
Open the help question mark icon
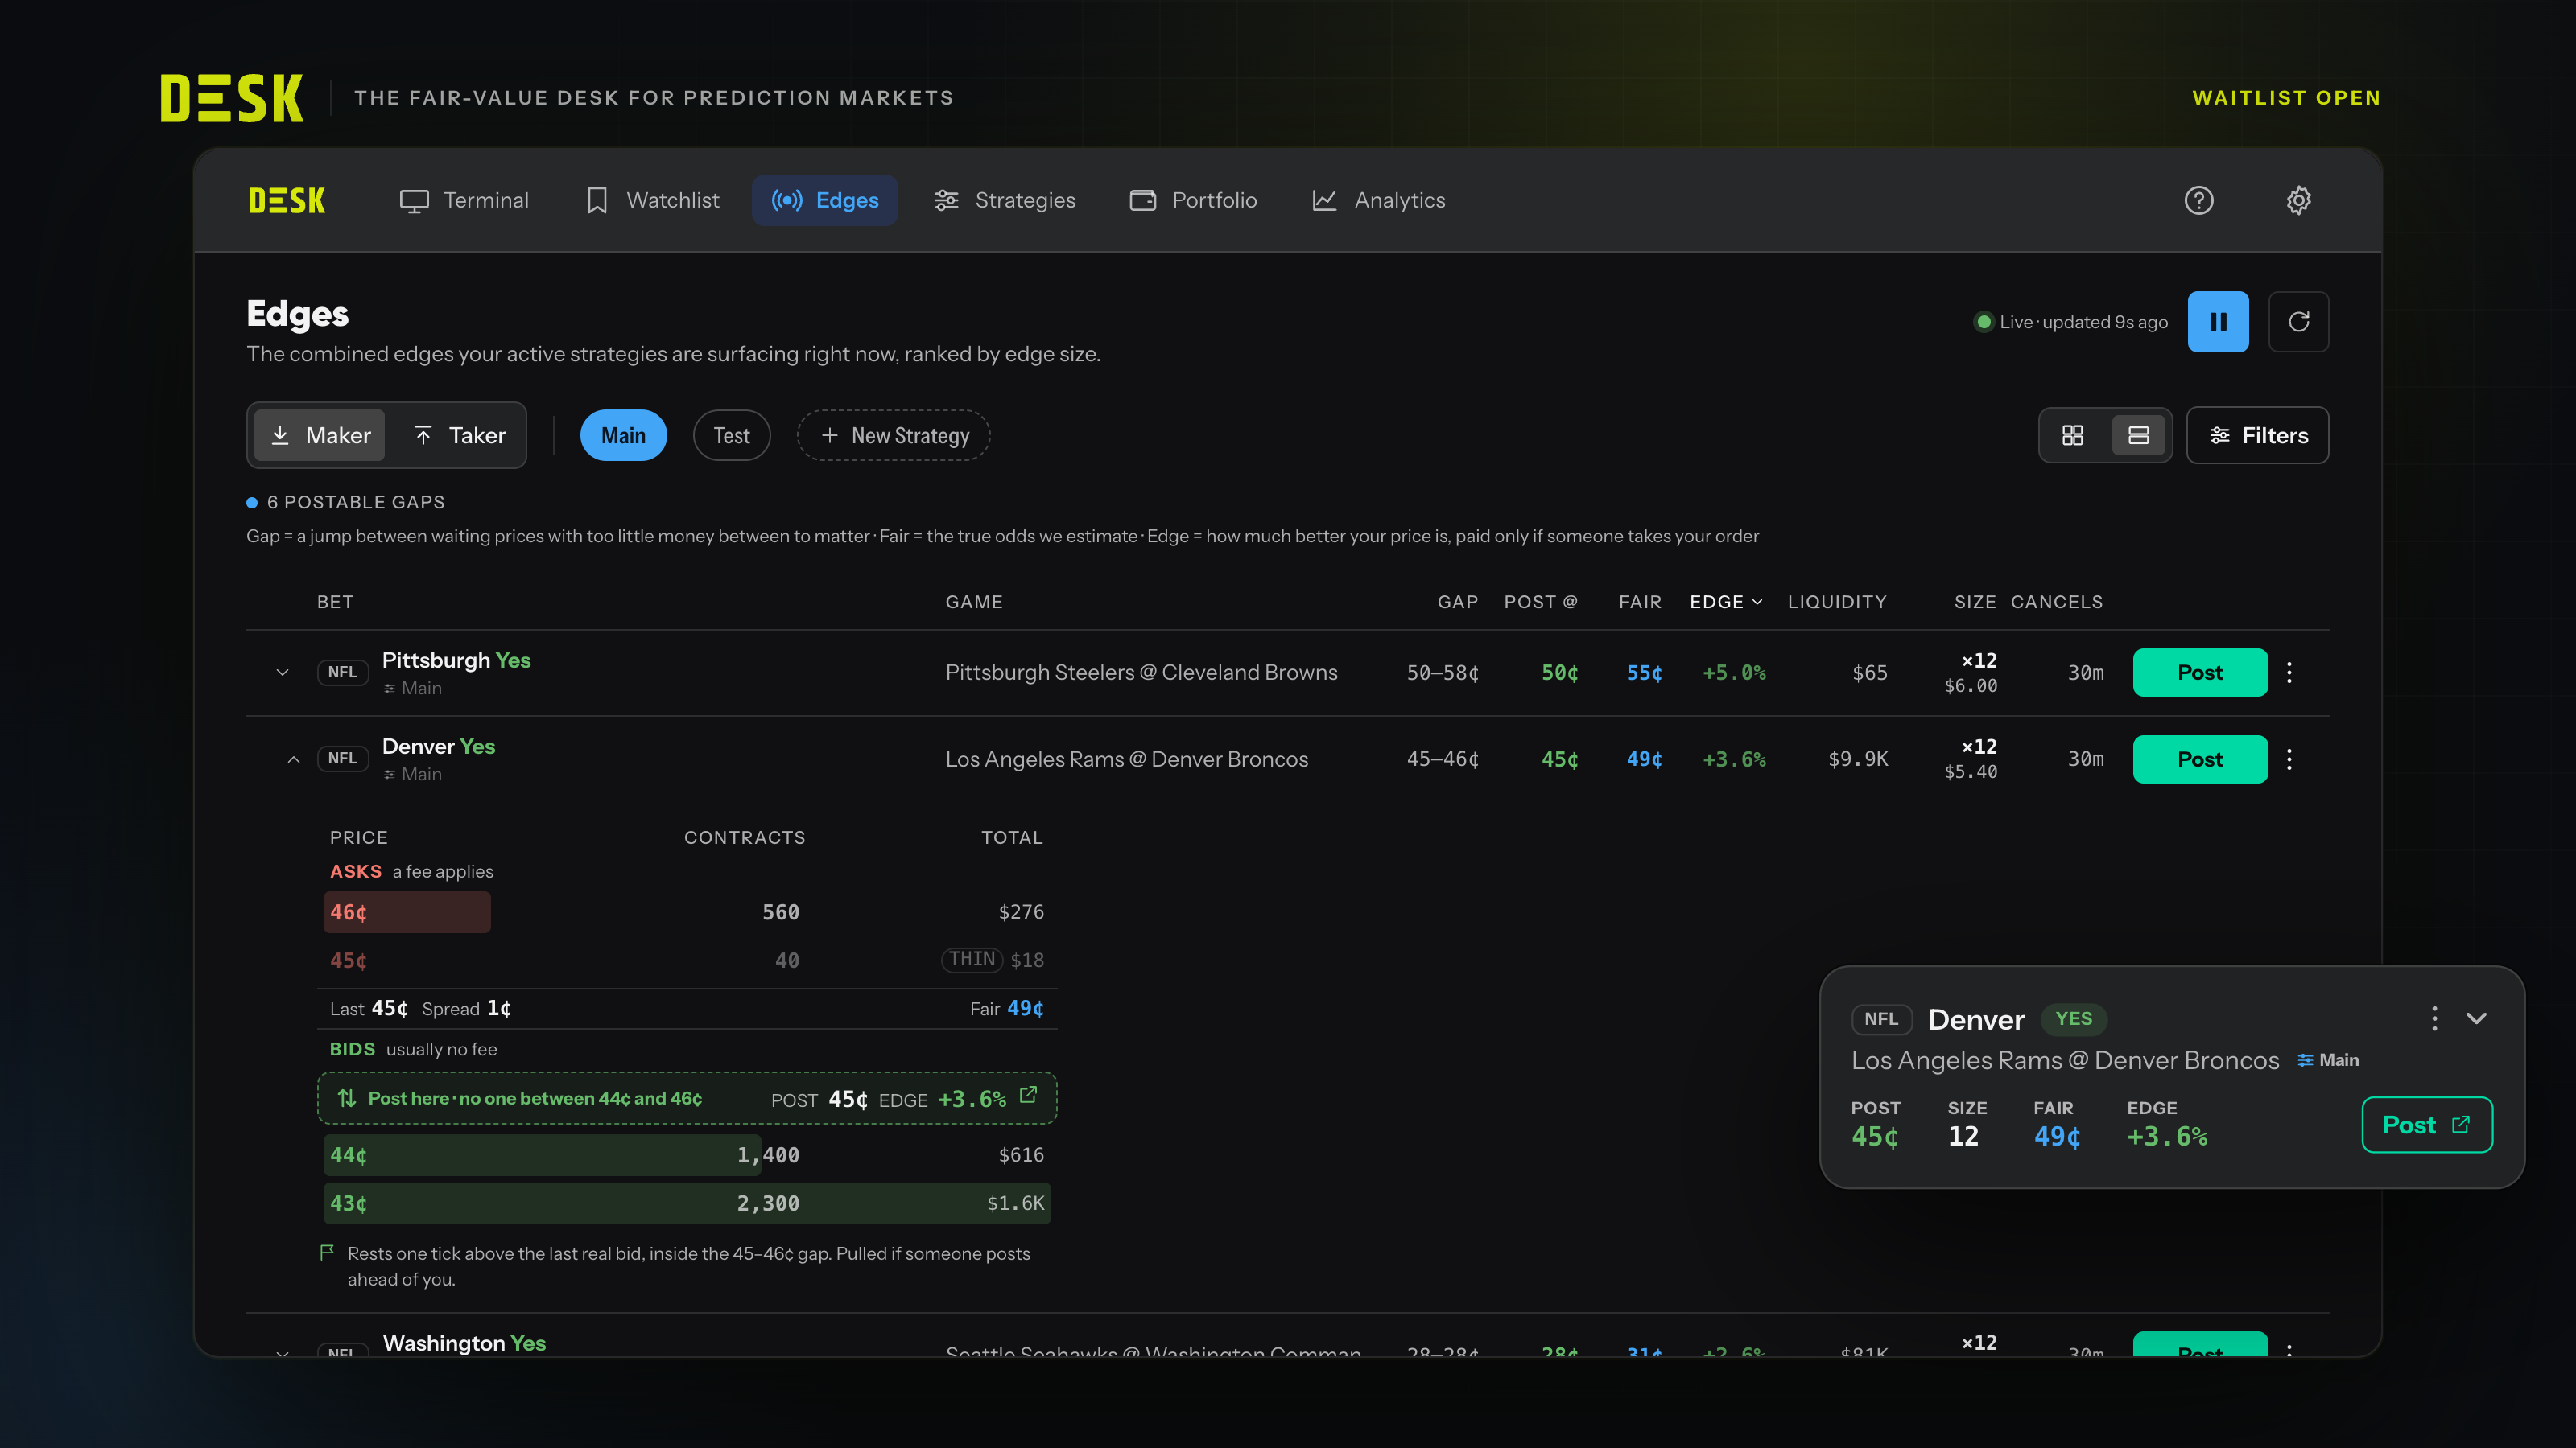click(2198, 201)
